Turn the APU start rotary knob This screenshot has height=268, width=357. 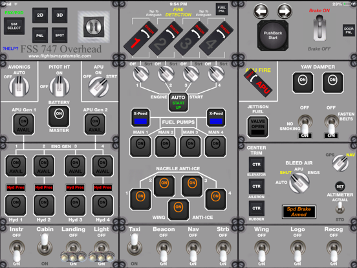click(x=98, y=87)
